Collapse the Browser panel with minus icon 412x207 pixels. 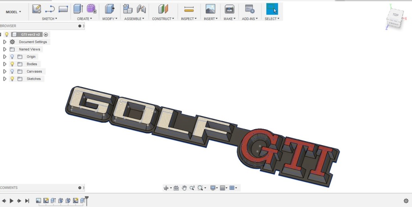coord(80,26)
